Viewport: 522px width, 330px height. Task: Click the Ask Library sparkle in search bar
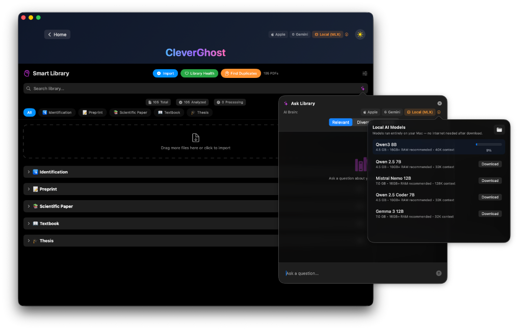click(362, 89)
